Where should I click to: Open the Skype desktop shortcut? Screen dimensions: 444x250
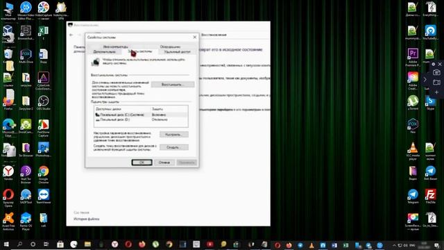[430, 103]
